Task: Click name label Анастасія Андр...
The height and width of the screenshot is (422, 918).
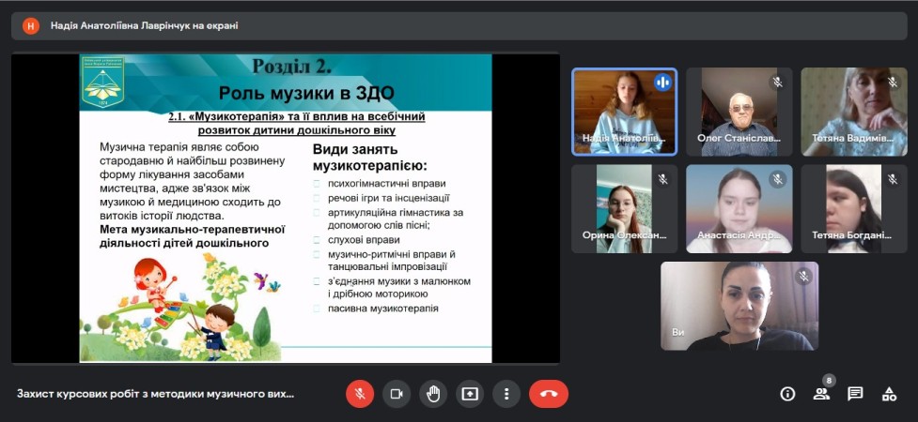Action: 739,235
